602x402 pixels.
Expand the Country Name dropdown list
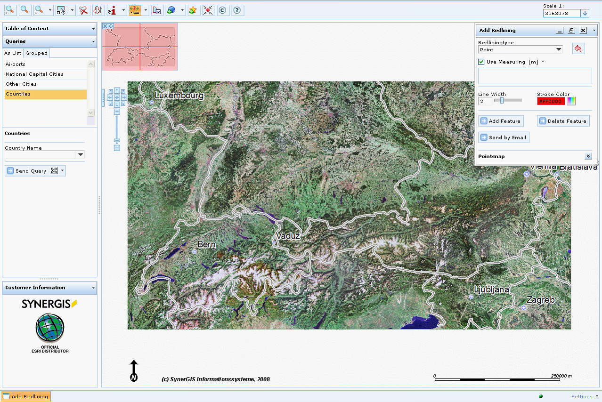[80, 155]
